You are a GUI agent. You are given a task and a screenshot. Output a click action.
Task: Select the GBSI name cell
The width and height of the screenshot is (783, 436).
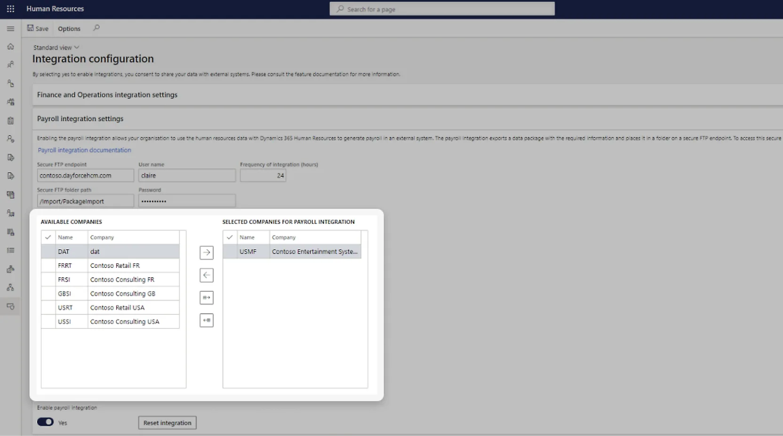[x=72, y=294]
